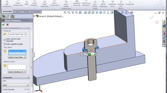Click the Inside Diameter value 11.12
Screen dimensions: 167x93
tap(27, 89)
